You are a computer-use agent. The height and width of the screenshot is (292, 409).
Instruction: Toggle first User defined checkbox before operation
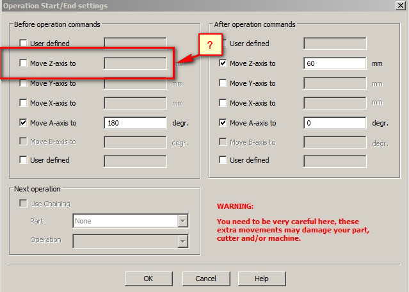coord(24,44)
